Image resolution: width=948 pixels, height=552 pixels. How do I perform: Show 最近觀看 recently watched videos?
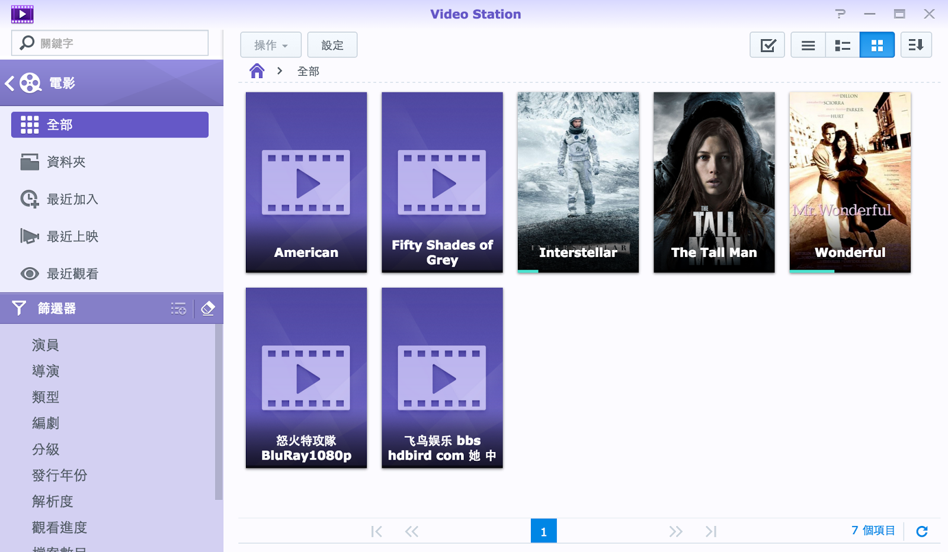tap(110, 274)
